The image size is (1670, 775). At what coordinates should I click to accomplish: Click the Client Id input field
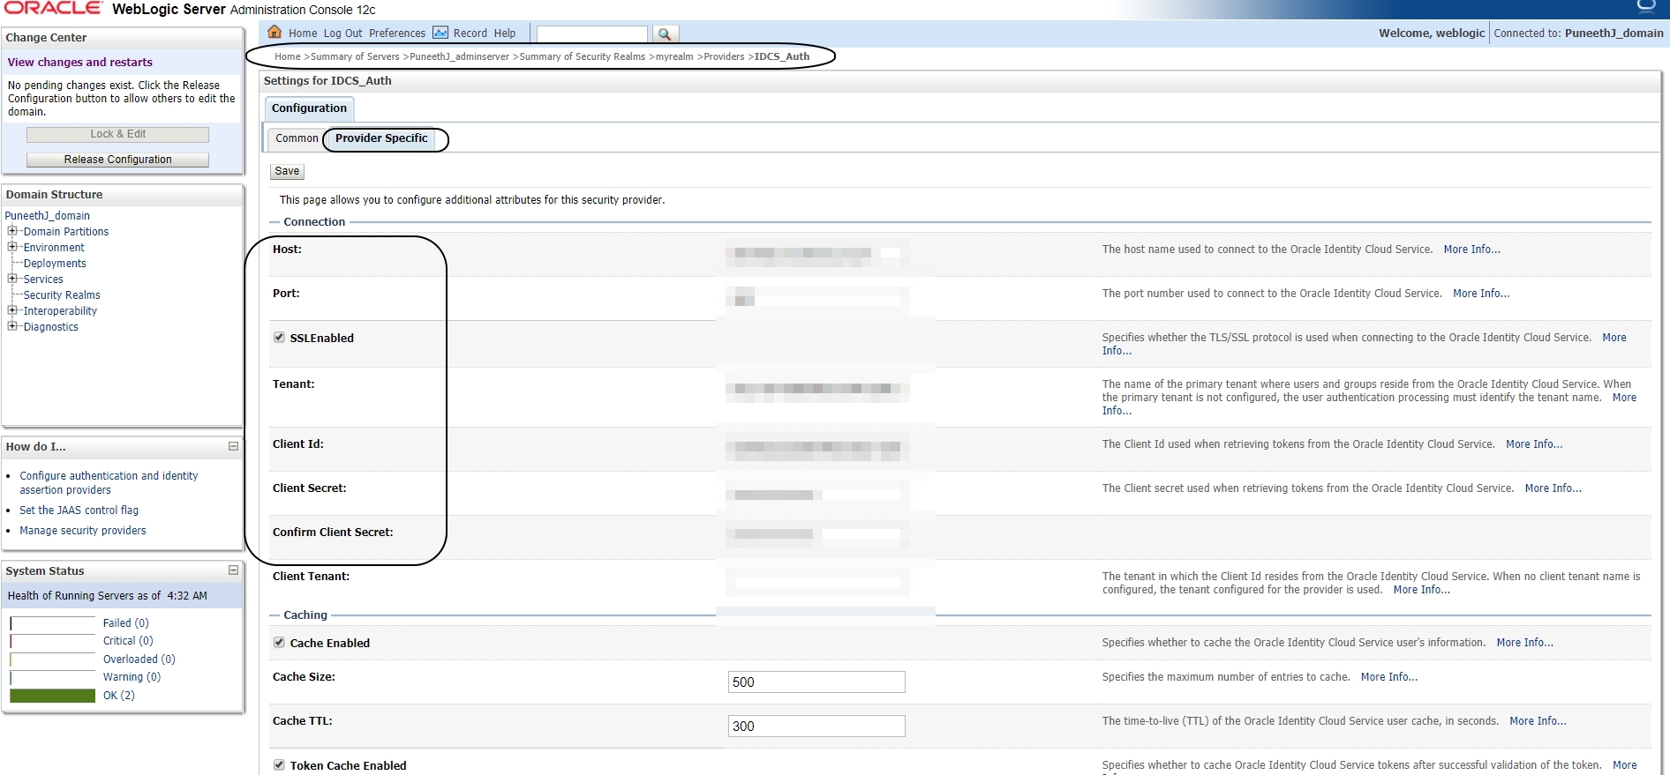pos(816,447)
